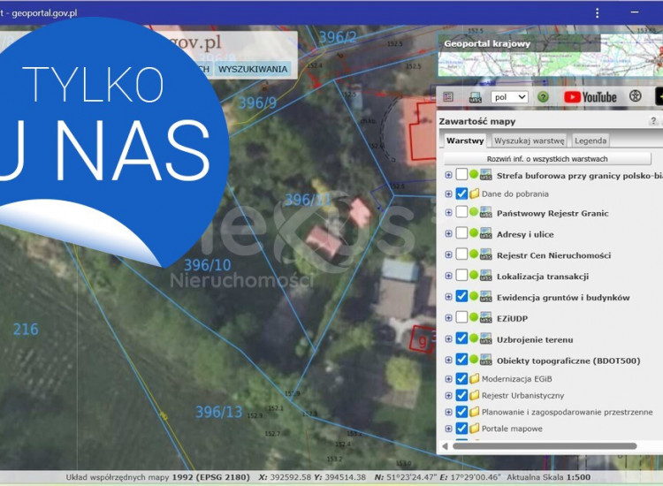The width and height of the screenshot is (663, 486).
Task: Click WMS icon beside Ewidencja gruntów i budynków
Action: tap(486, 297)
